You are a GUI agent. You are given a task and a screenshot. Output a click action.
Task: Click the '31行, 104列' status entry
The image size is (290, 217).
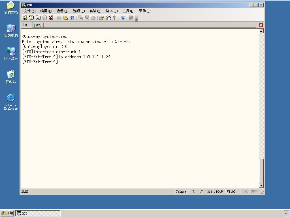[216, 192]
